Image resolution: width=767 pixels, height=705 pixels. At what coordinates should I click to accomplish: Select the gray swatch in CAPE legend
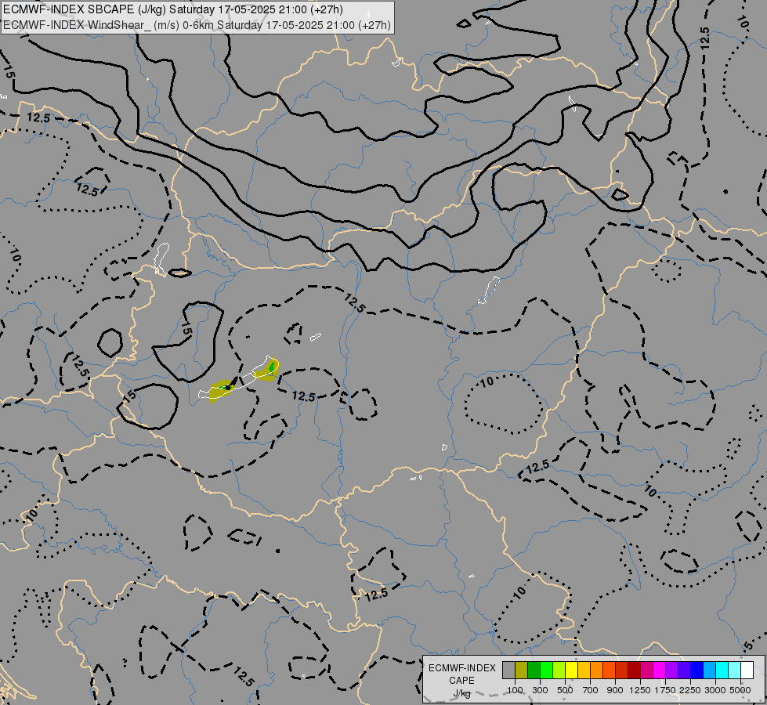click(509, 671)
